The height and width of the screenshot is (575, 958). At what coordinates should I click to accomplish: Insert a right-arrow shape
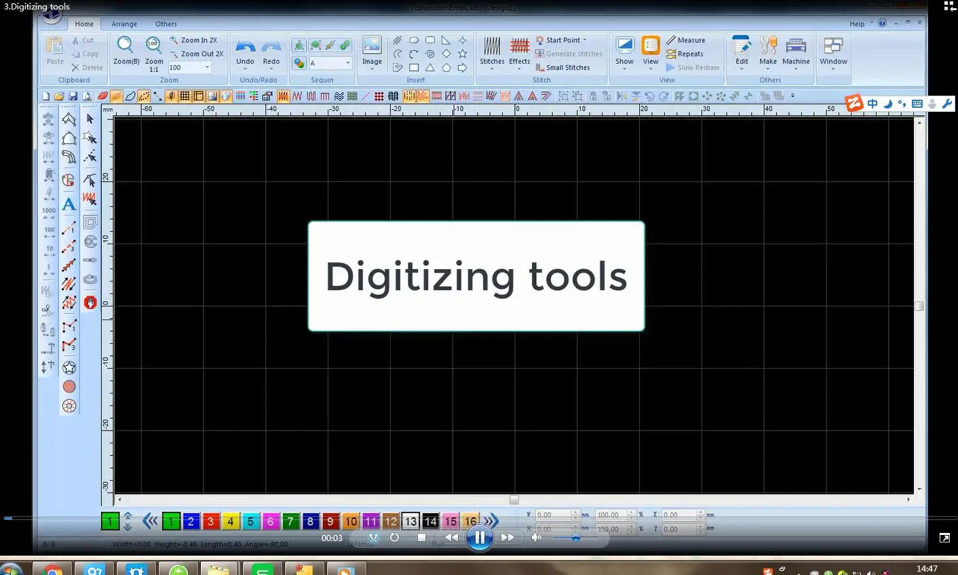pos(463,67)
